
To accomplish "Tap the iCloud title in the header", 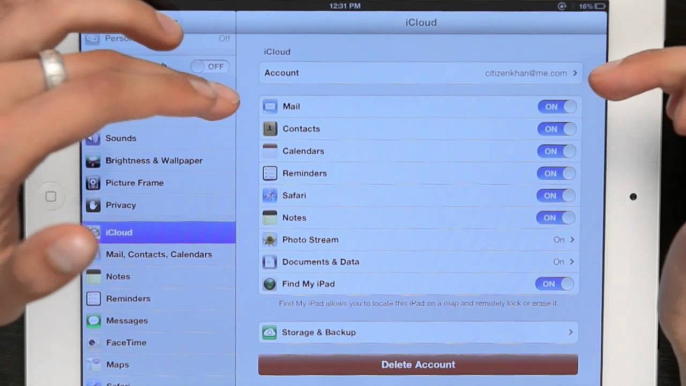I will 421,23.
